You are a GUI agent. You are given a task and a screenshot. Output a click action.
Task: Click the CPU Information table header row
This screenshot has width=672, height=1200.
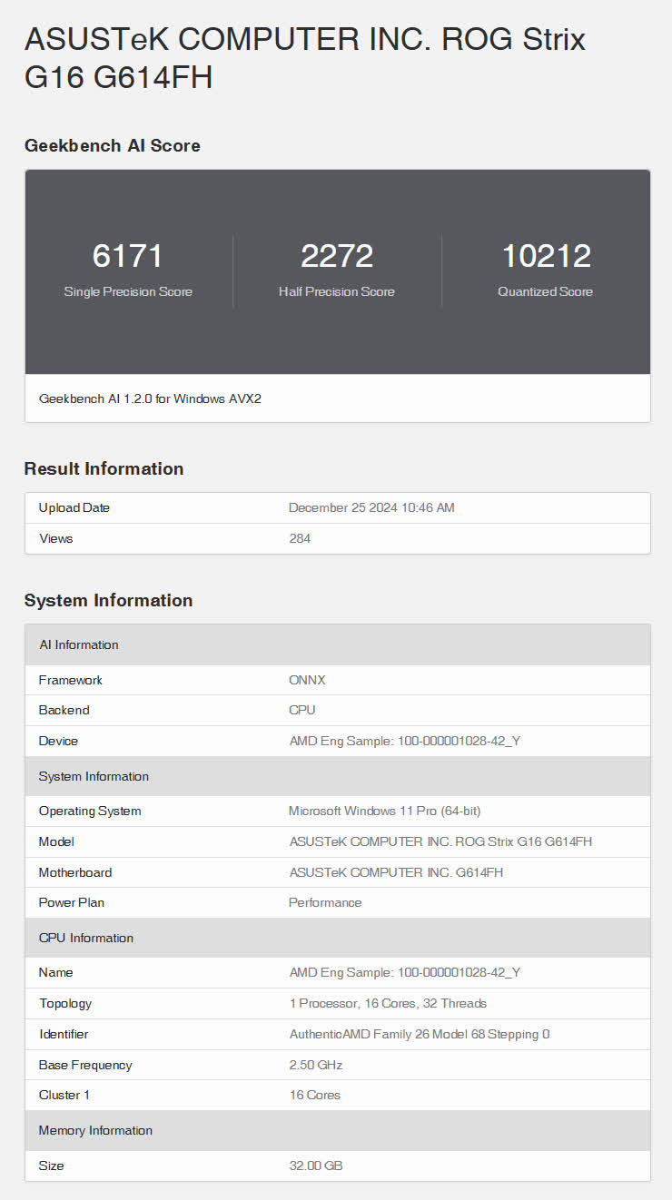[x=337, y=938]
